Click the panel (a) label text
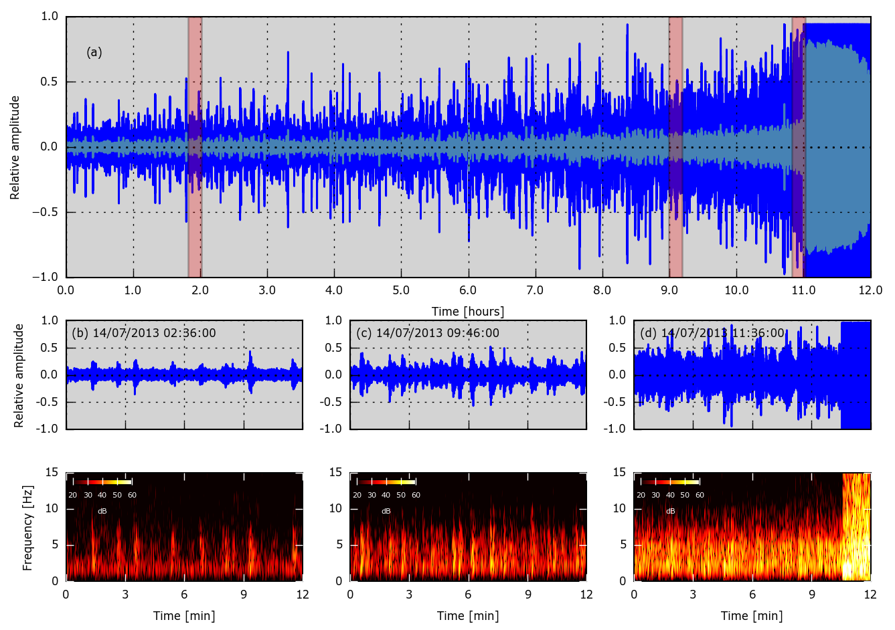The image size is (895, 630). [x=94, y=52]
